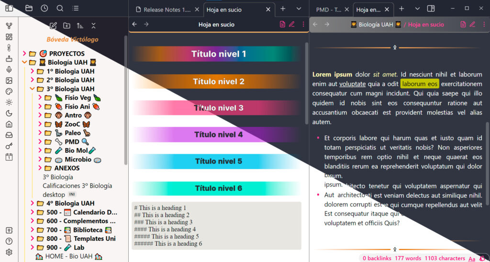Click the image ribbon icon
The image size is (490, 262).
pos(9,80)
